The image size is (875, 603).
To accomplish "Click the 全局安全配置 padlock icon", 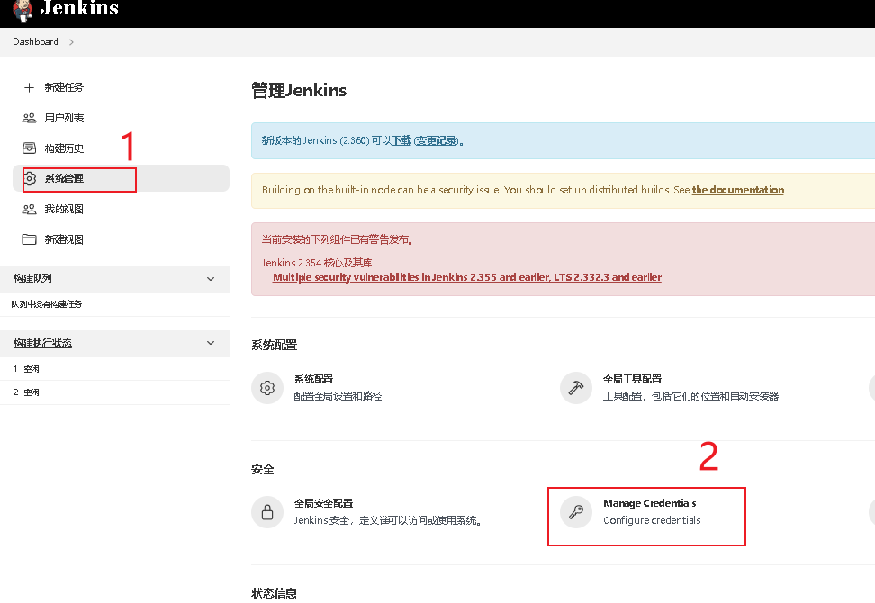I will pos(266,511).
